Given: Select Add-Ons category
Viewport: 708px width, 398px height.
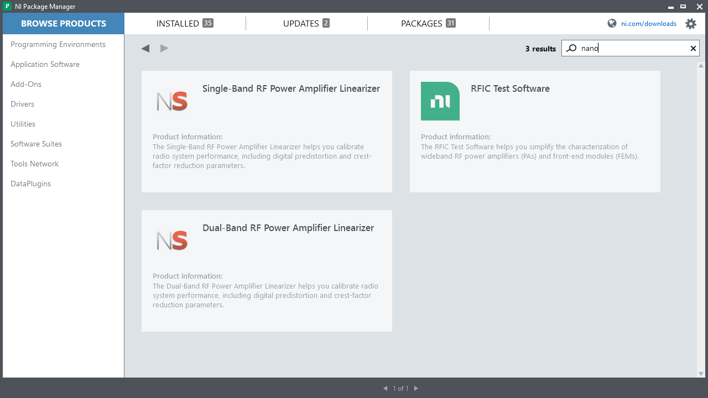Looking at the screenshot, I should [x=26, y=84].
